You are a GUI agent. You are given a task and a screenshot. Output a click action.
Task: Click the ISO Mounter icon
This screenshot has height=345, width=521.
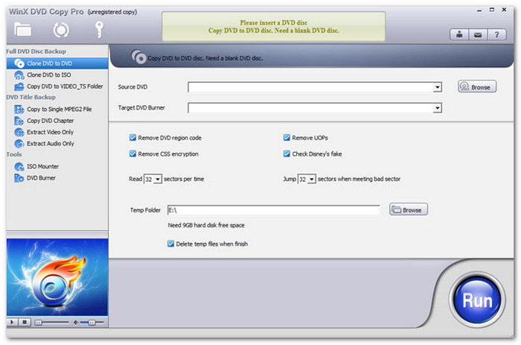click(19, 166)
